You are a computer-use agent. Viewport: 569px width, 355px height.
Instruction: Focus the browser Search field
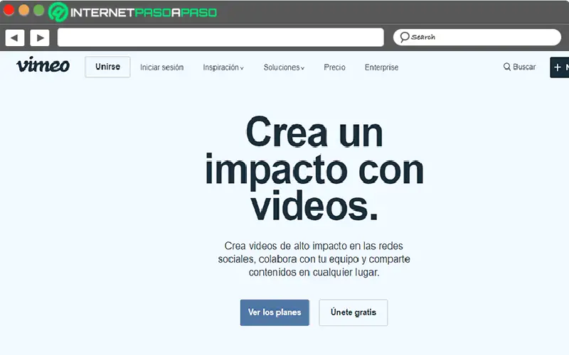(x=477, y=37)
